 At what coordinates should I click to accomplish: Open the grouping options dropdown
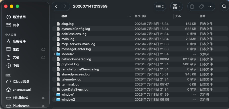(x=176, y=7)
